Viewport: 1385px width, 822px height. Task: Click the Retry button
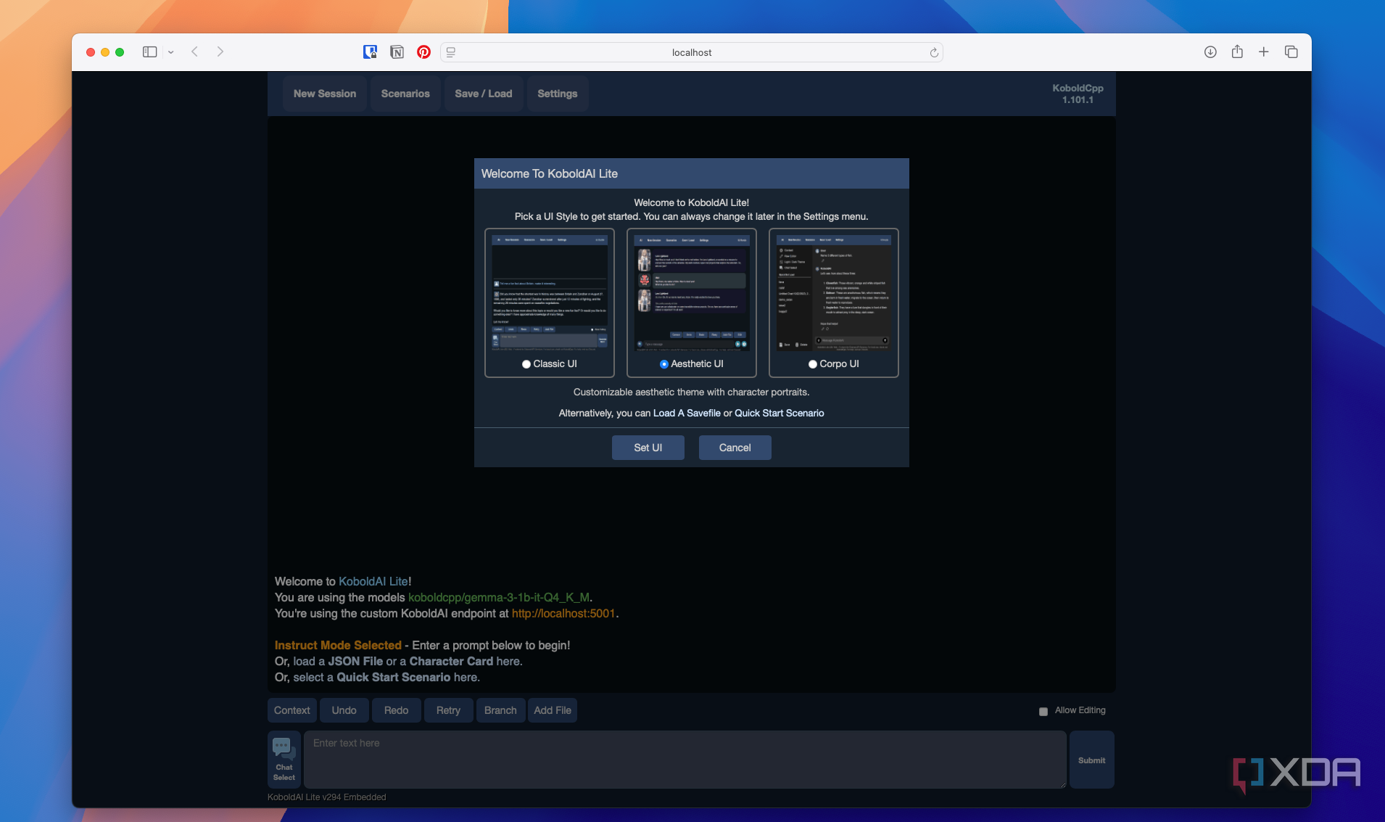coord(448,710)
